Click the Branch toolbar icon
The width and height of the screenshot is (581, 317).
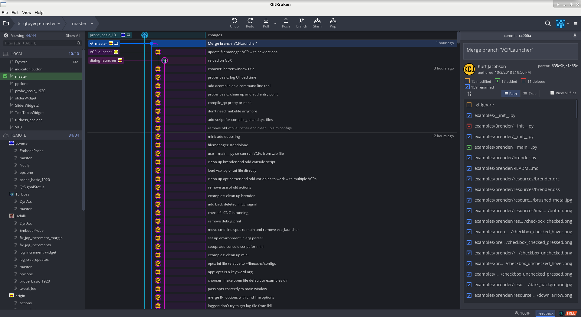[x=301, y=23]
